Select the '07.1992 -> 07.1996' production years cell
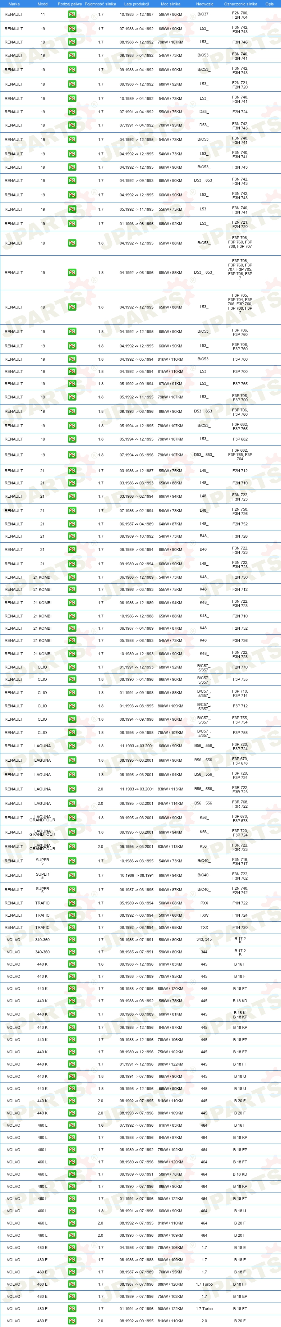Screen dimensions: 281x1327 [137, 1126]
